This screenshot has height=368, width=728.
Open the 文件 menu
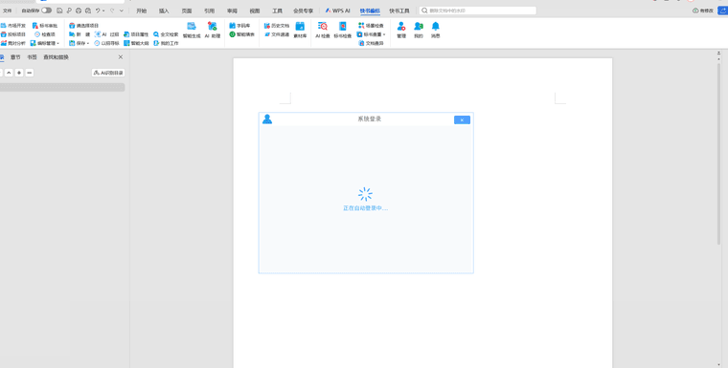coord(8,11)
